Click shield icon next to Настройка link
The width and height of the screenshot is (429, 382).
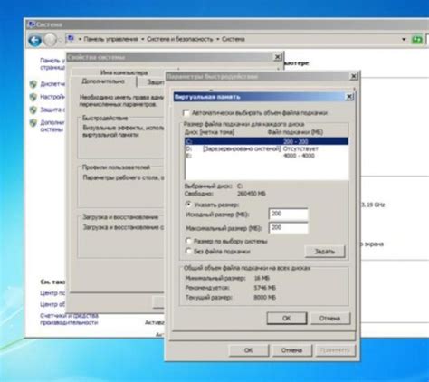pyautogui.click(x=33, y=97)
